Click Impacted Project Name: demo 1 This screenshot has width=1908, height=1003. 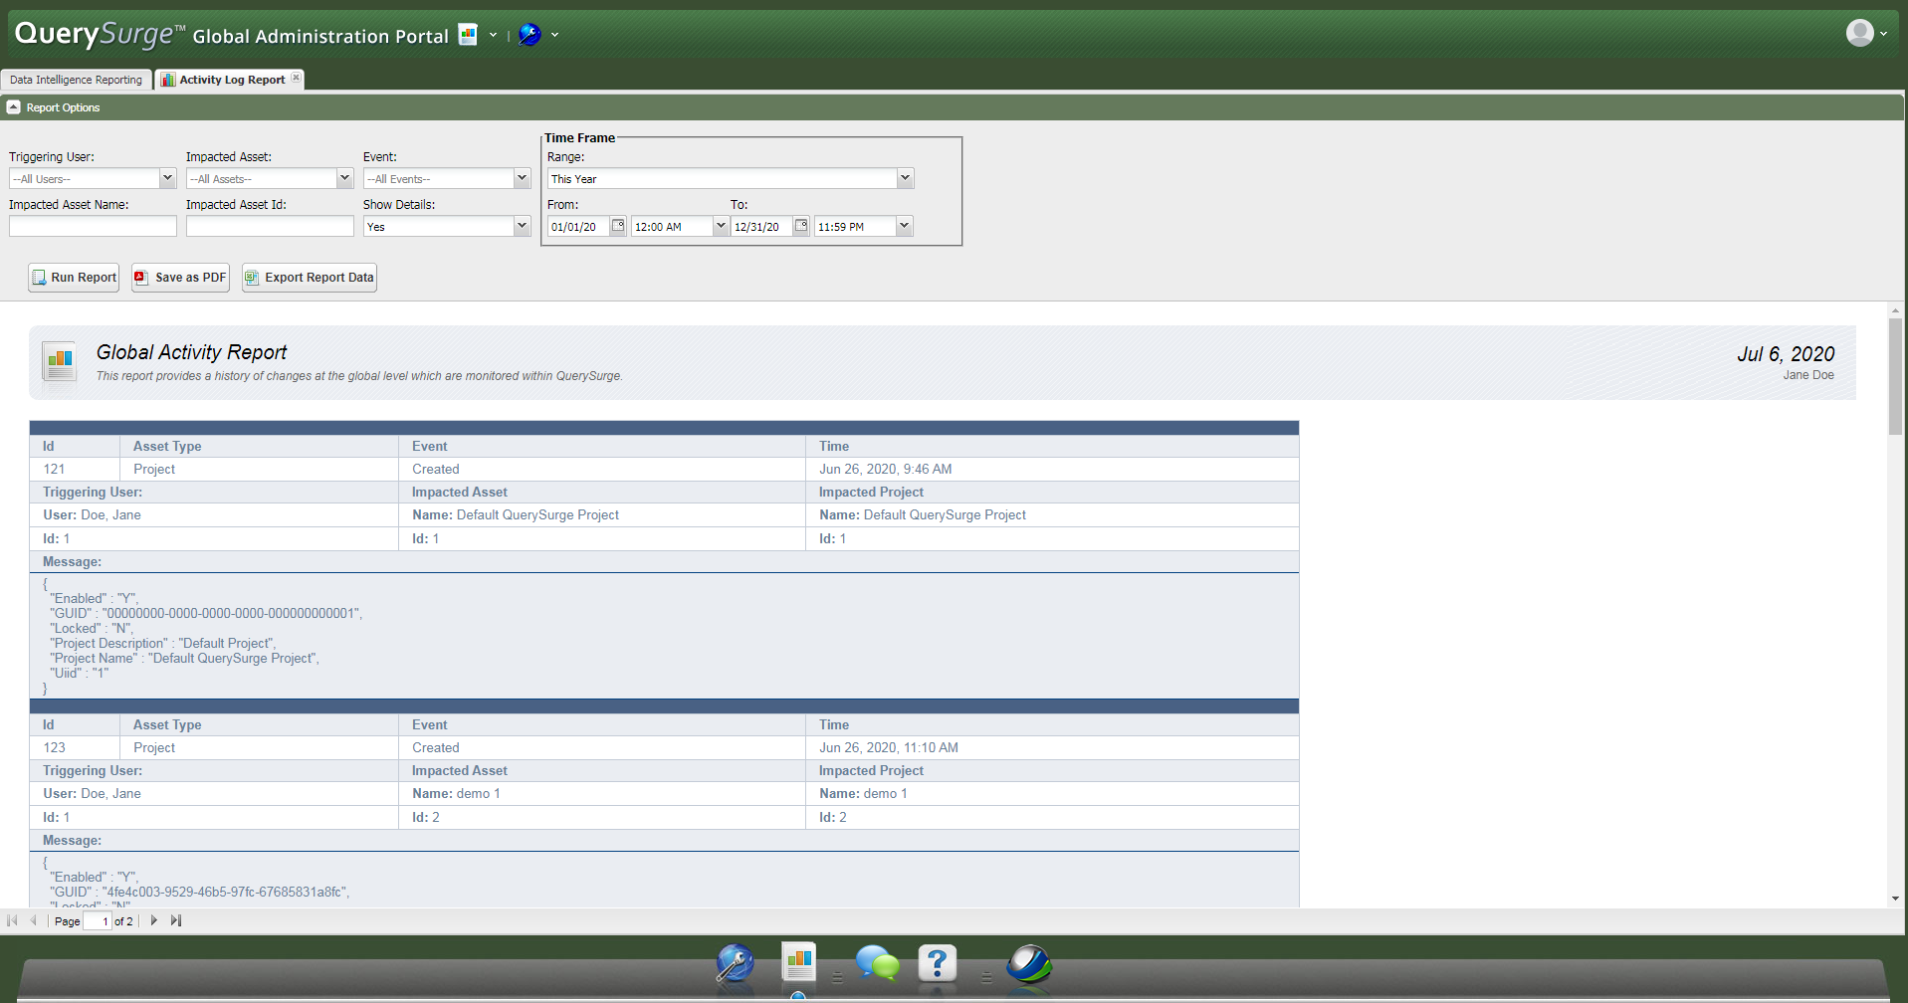click(864, 793)
